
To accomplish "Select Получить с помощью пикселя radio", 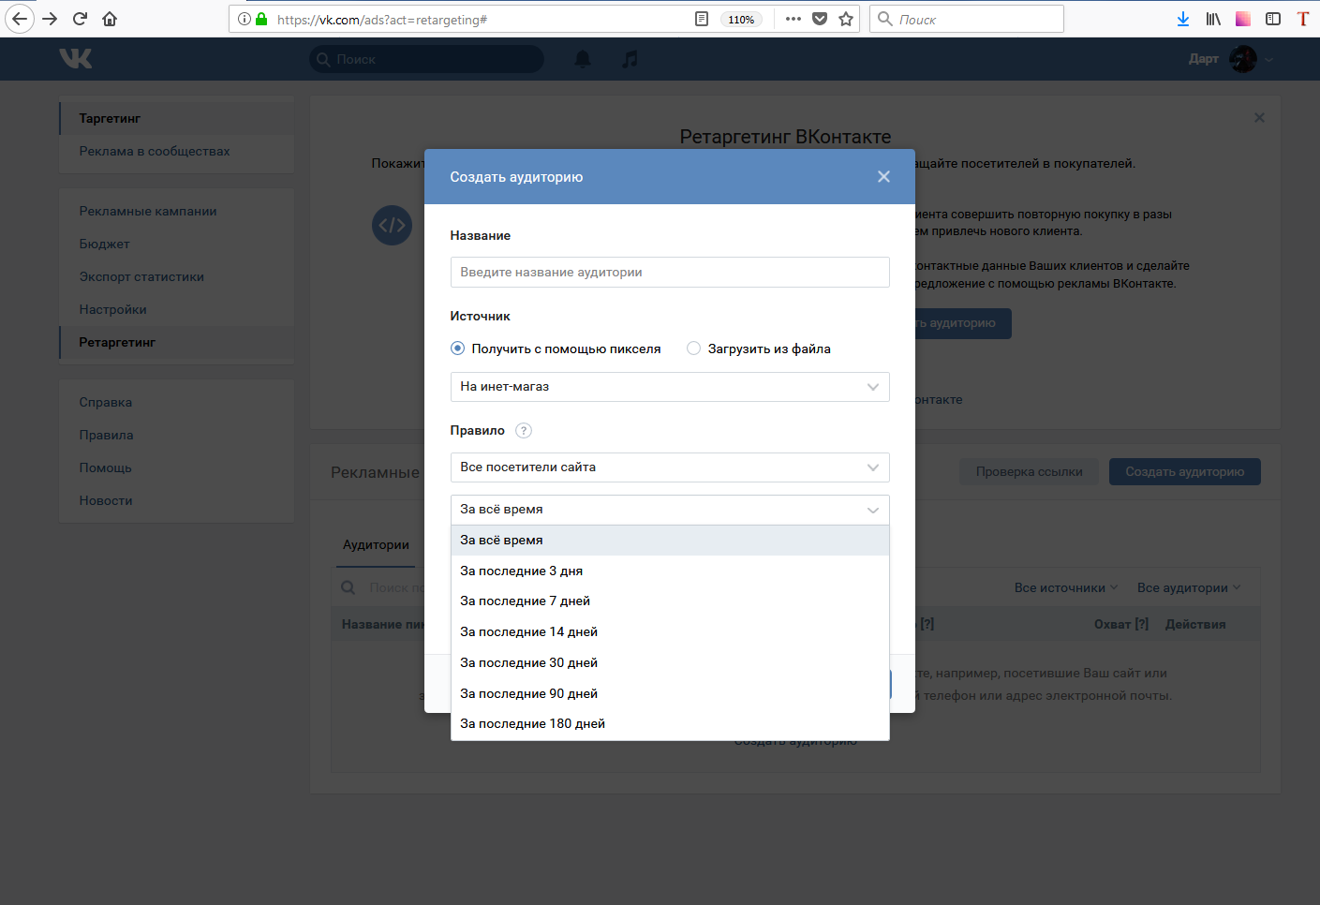I will click(x=457, y=349).
